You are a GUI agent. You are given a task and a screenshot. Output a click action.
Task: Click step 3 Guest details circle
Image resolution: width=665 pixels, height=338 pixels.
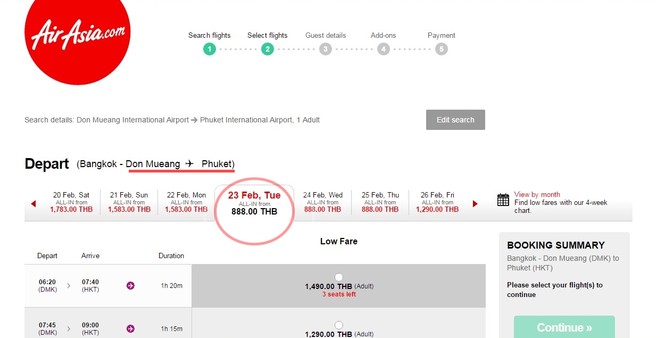point(325,50)
